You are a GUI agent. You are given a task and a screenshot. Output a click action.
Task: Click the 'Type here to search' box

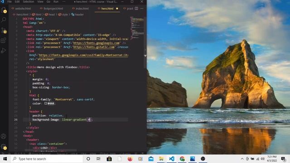[47, 159]
